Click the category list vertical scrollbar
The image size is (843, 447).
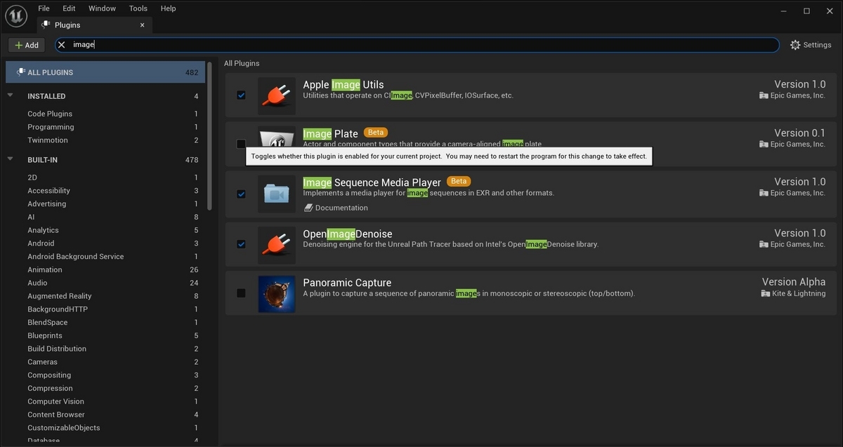(x=209, y=137)
